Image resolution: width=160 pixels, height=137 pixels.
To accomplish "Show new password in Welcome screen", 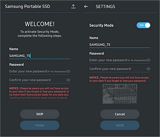I will [68, 72].
